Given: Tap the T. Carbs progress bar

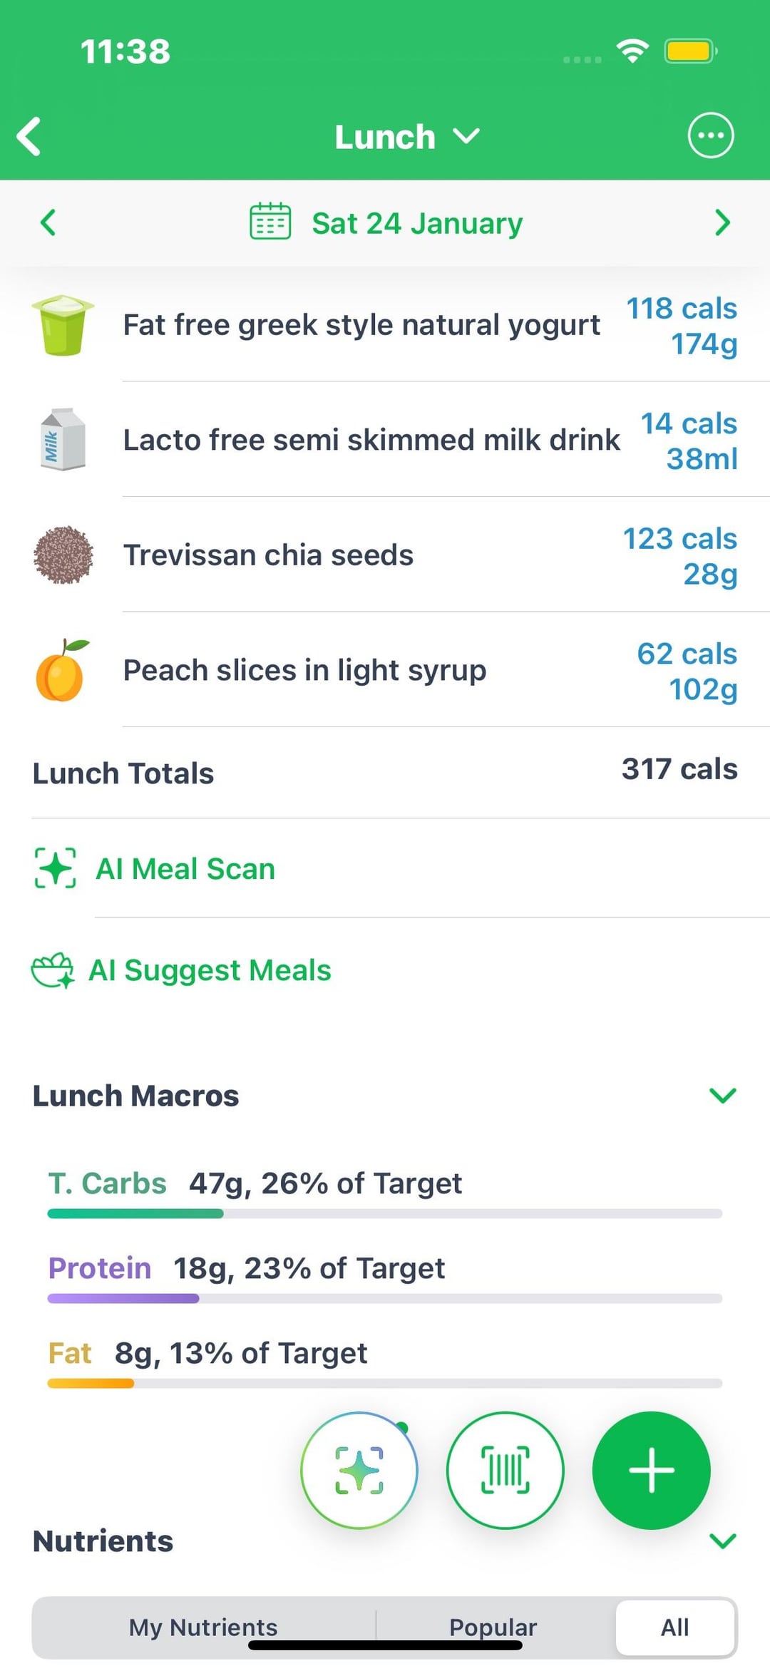Looking at the screenshot, I should pos(384,1213).
